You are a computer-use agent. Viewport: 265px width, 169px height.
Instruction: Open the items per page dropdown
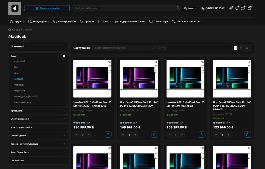click(161, 48)
